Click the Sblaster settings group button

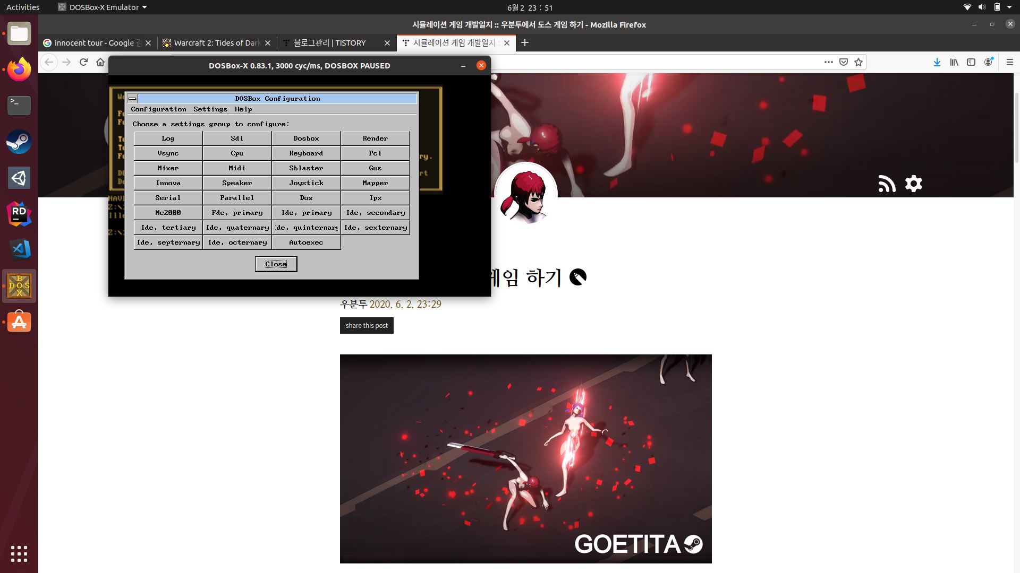click(x=306, y=168)
